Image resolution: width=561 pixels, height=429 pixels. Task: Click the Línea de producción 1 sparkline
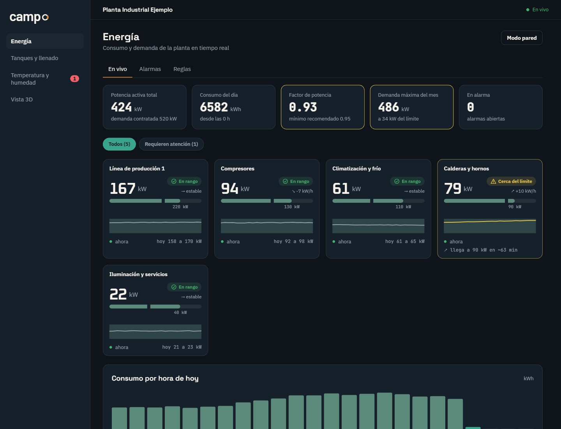pyautogui.click(x=155, y=226)
